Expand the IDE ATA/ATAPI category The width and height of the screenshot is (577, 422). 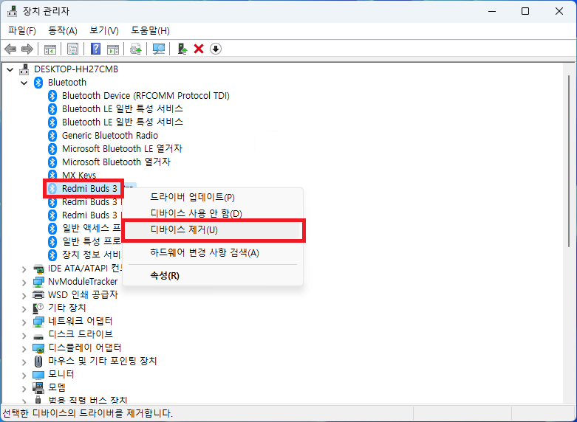pos(24,269)
